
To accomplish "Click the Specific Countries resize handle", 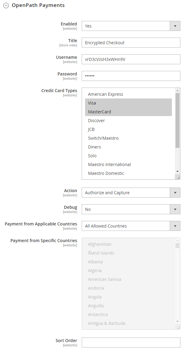I will click(178, 328).
